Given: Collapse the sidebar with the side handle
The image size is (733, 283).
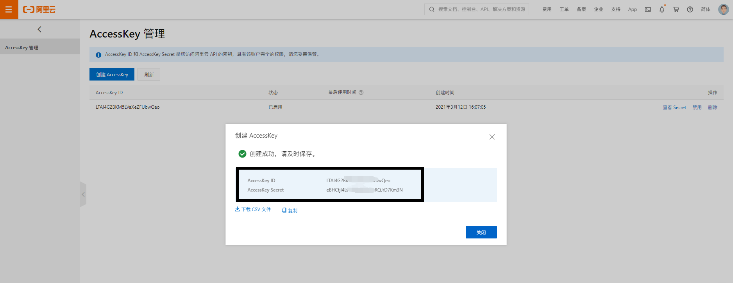Looking at the screenshot, I should pyautogui.click(x=83, y=194).
